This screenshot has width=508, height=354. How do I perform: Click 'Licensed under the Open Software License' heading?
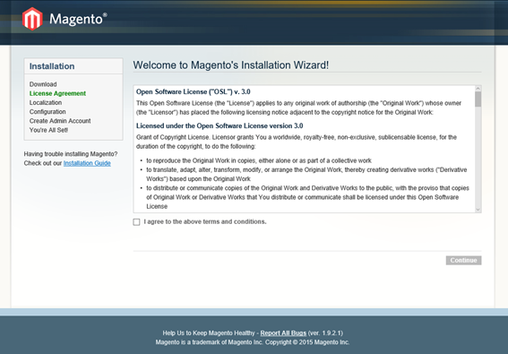tap(220, 125)
